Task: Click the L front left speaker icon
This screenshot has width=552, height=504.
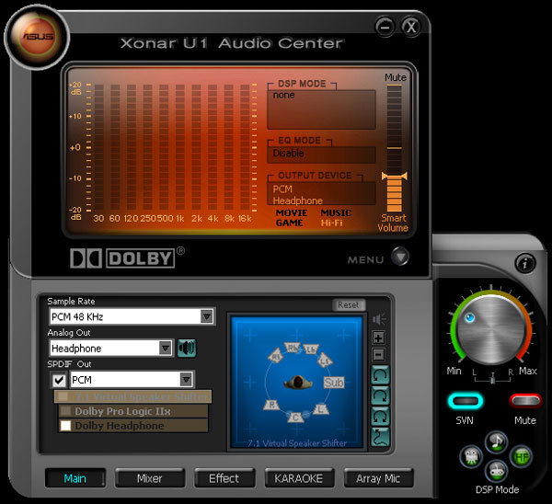Action: 320,409
